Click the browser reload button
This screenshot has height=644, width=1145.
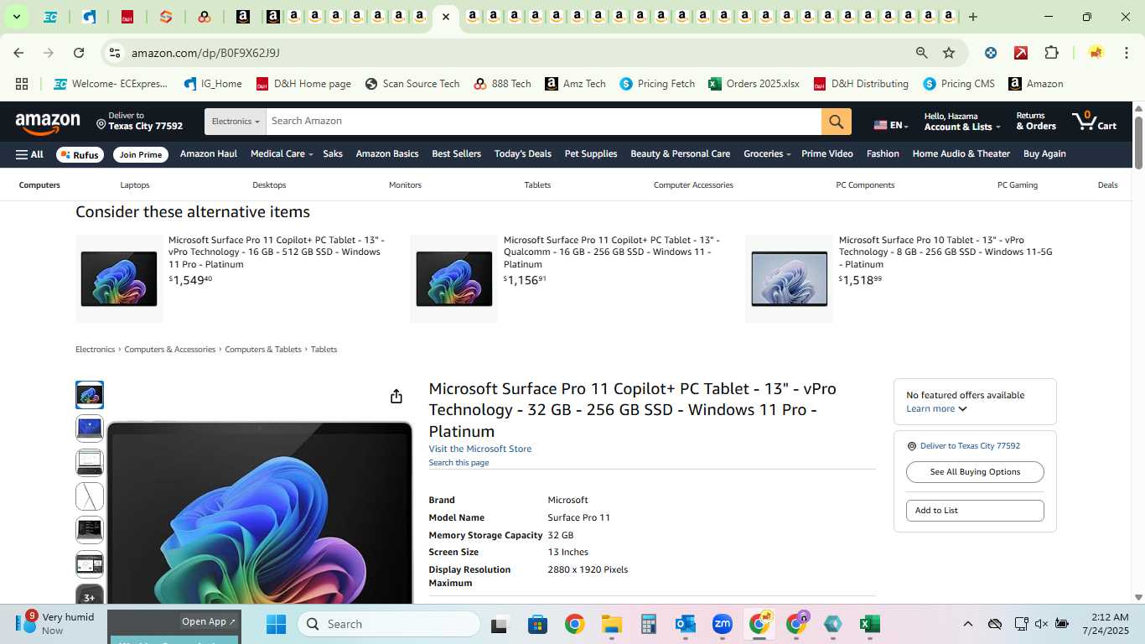tap(79, 53)
